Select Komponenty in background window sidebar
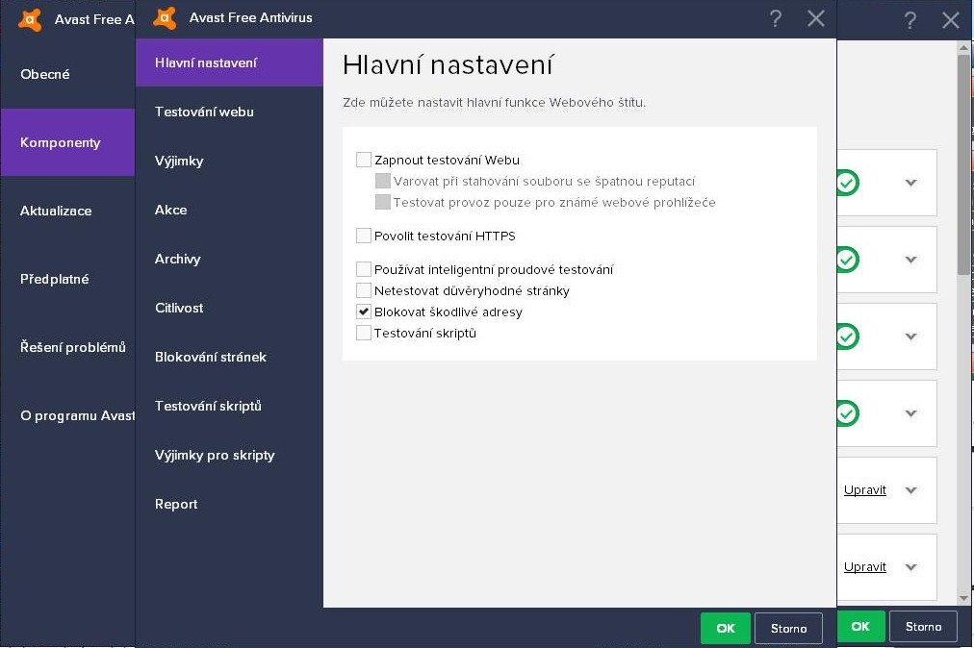Screen dimensions: 974x648 (67, 142)
